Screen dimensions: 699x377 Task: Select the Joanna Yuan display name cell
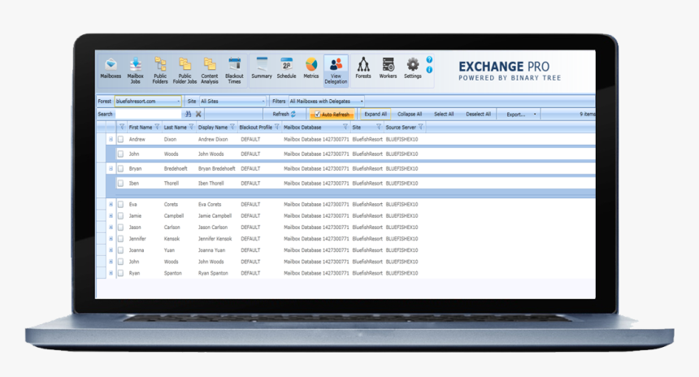pyautogui.click(x=212, y=250)
